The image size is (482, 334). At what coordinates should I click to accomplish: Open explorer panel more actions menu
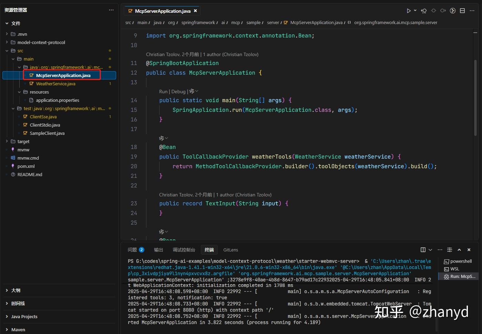[x=111, y=10]
